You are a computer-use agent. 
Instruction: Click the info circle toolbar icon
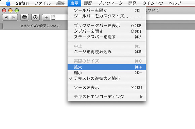pos(35,17)
